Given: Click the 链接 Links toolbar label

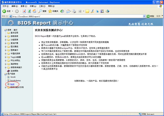Looking at the screenshot, I should (x=158, y=16).
